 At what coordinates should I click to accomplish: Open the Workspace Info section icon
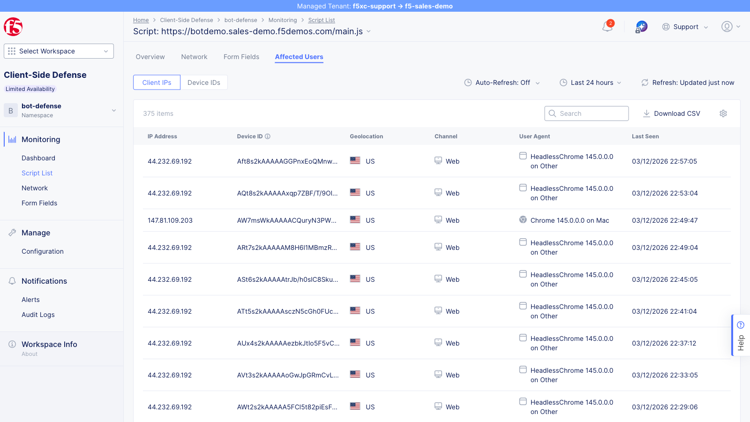11,344
